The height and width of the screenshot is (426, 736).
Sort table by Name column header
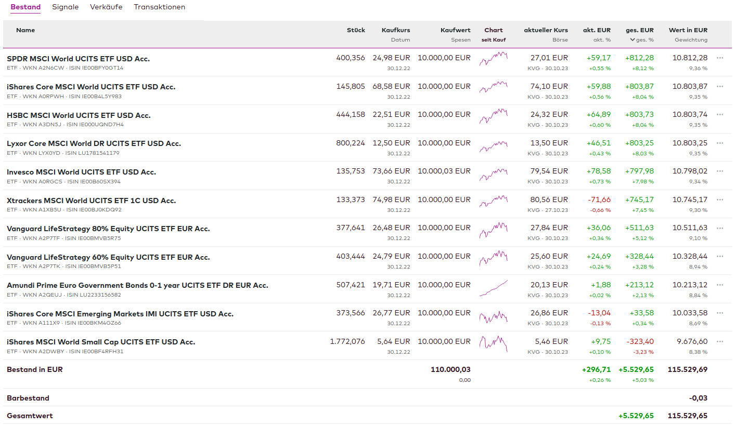25,30
